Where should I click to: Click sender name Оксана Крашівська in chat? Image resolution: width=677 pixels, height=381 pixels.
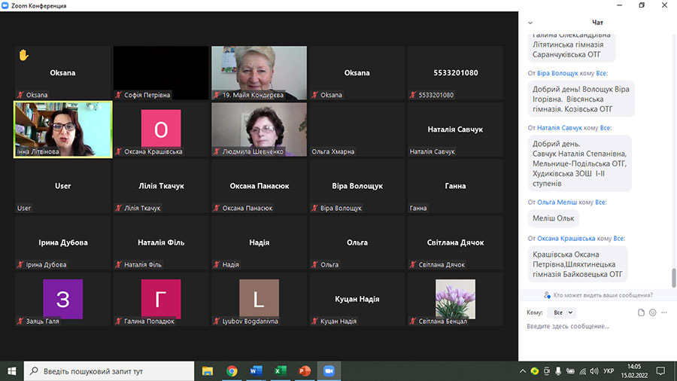(x=566, y=238)
